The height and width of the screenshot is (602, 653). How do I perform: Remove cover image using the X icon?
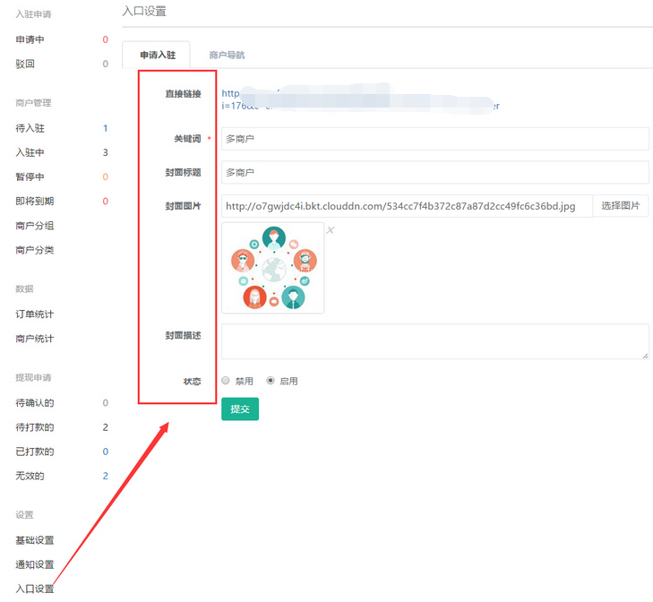pyautogui.click(x=330, y=230)
